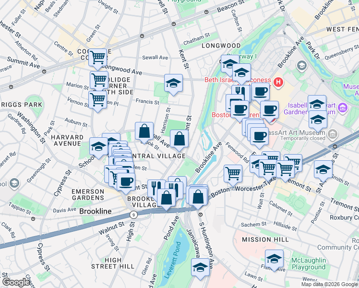Click the coffee cup marker over Boston Children's label
This screenshot has width=359, height=288.
pyautogui.click(x=239, y=109)
